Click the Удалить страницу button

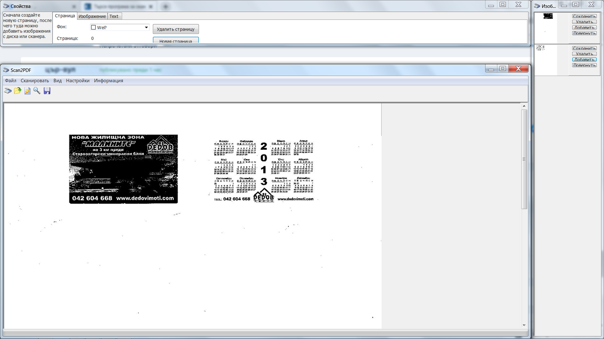tap(176, 29)
